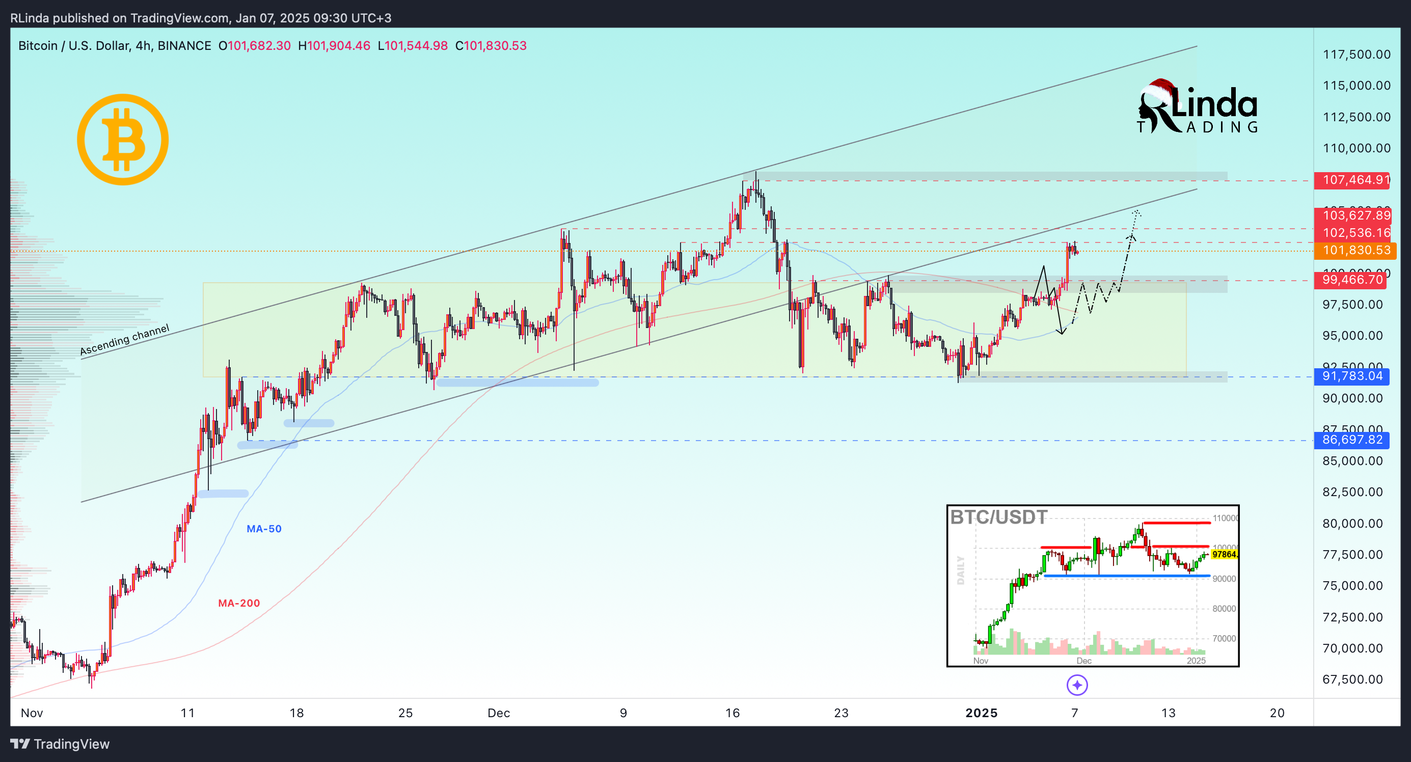Click the 95,000.00 price axis value
This screenshot has width=1411, height=762.
click(x=1353, y=335)
